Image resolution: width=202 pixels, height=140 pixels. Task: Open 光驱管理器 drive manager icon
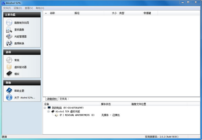9,36
